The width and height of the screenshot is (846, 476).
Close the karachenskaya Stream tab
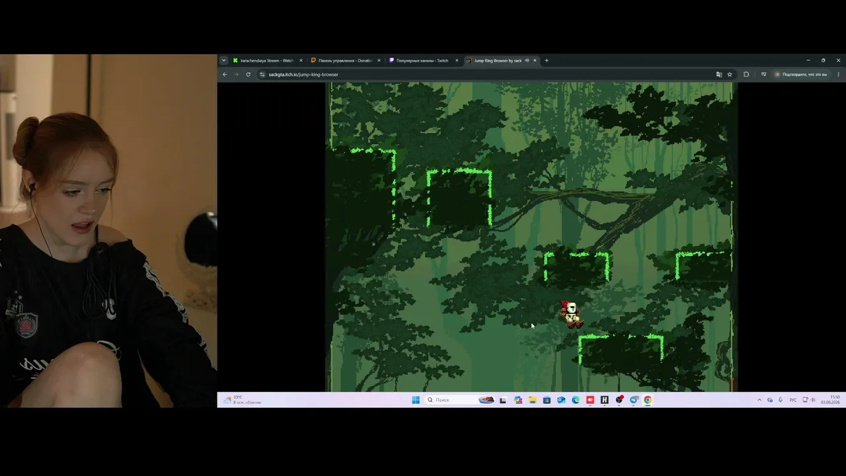(x=301, y=60)
